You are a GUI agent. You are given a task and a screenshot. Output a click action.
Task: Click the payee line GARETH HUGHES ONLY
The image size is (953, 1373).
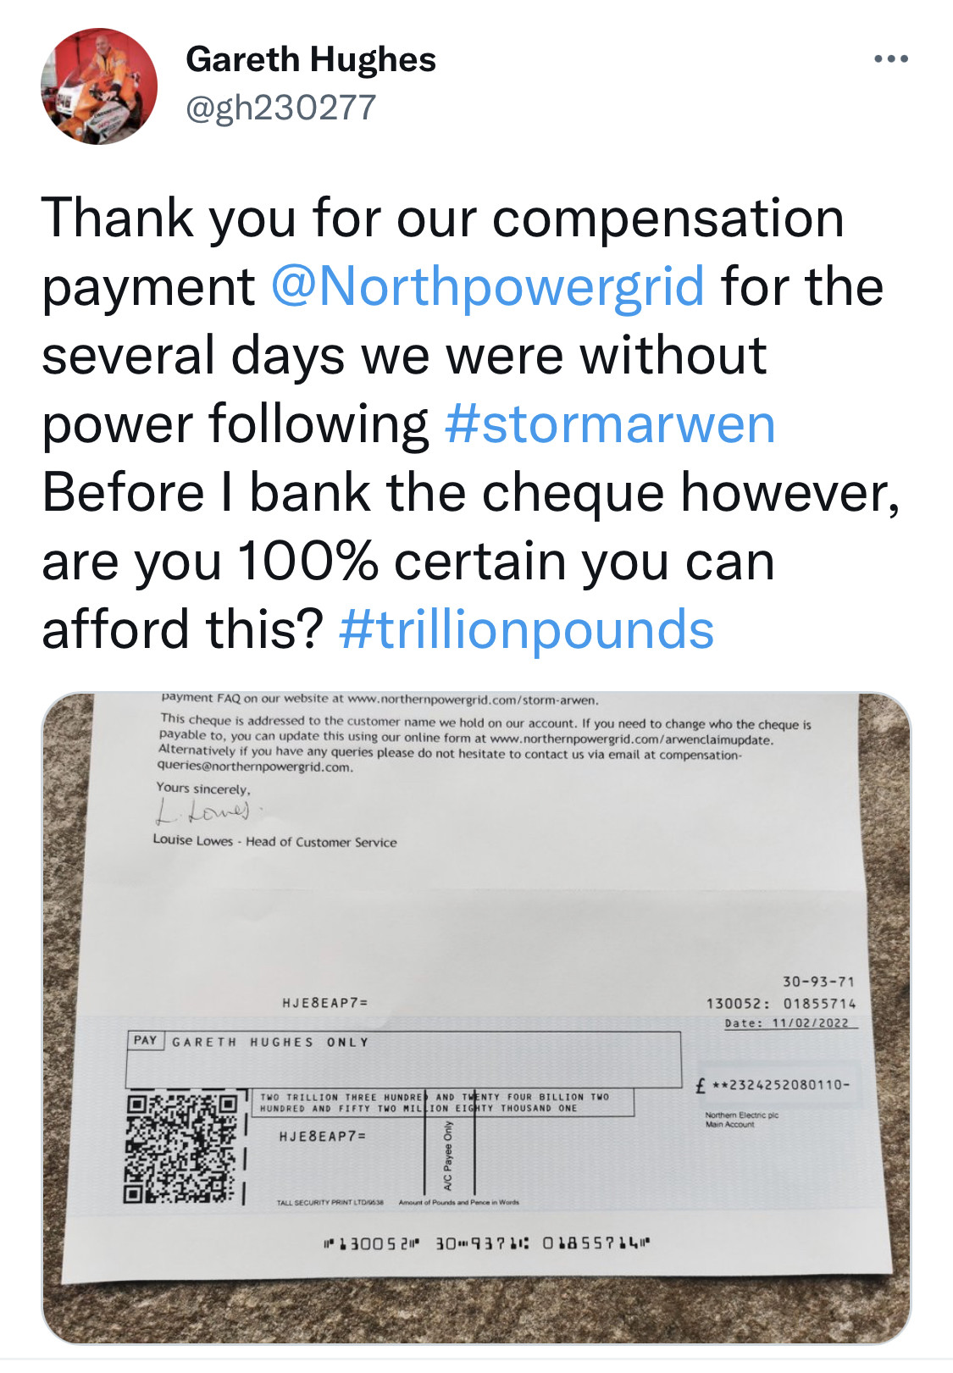pos(270,1042)
